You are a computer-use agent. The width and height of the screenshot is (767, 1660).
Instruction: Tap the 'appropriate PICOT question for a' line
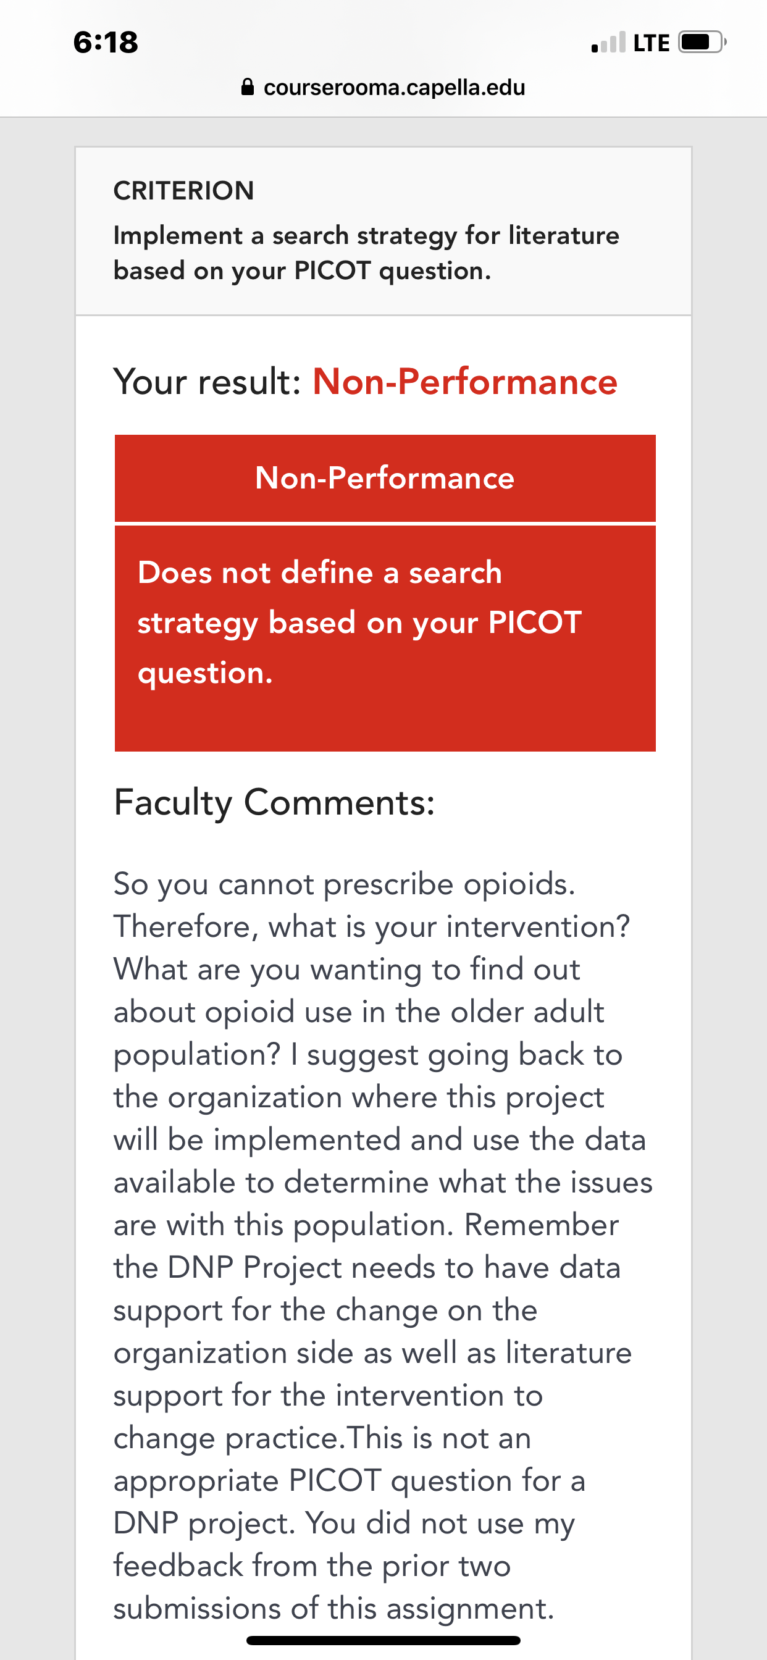coord(350,1481)
